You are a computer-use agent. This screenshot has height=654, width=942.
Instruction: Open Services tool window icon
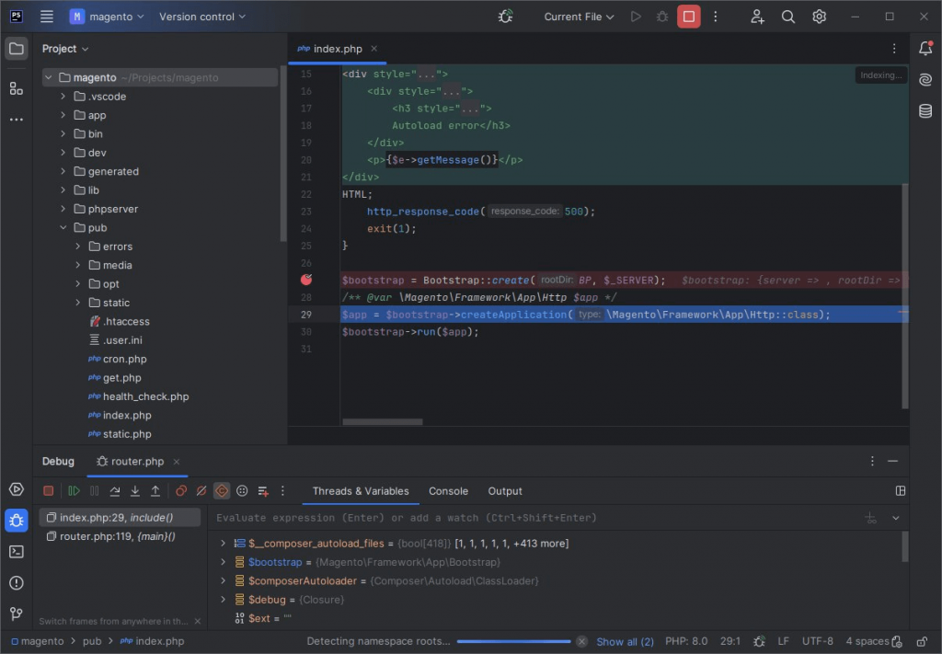(17, 489)
